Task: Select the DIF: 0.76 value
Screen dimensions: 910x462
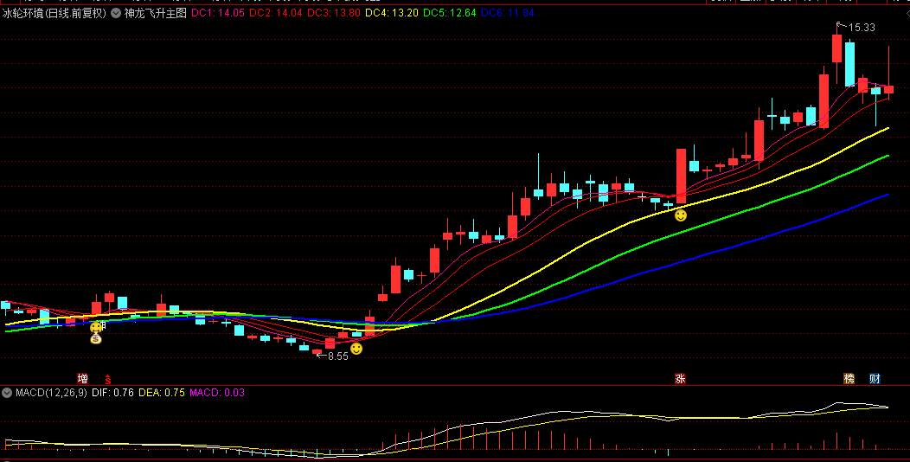Action: pos(112,393)
